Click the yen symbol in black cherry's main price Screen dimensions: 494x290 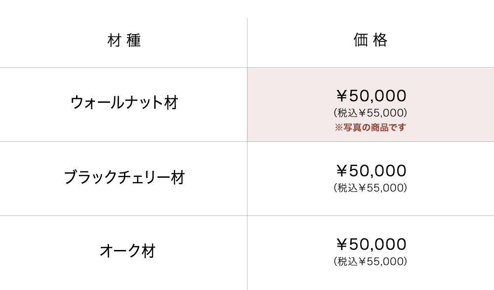click(342, 171)
